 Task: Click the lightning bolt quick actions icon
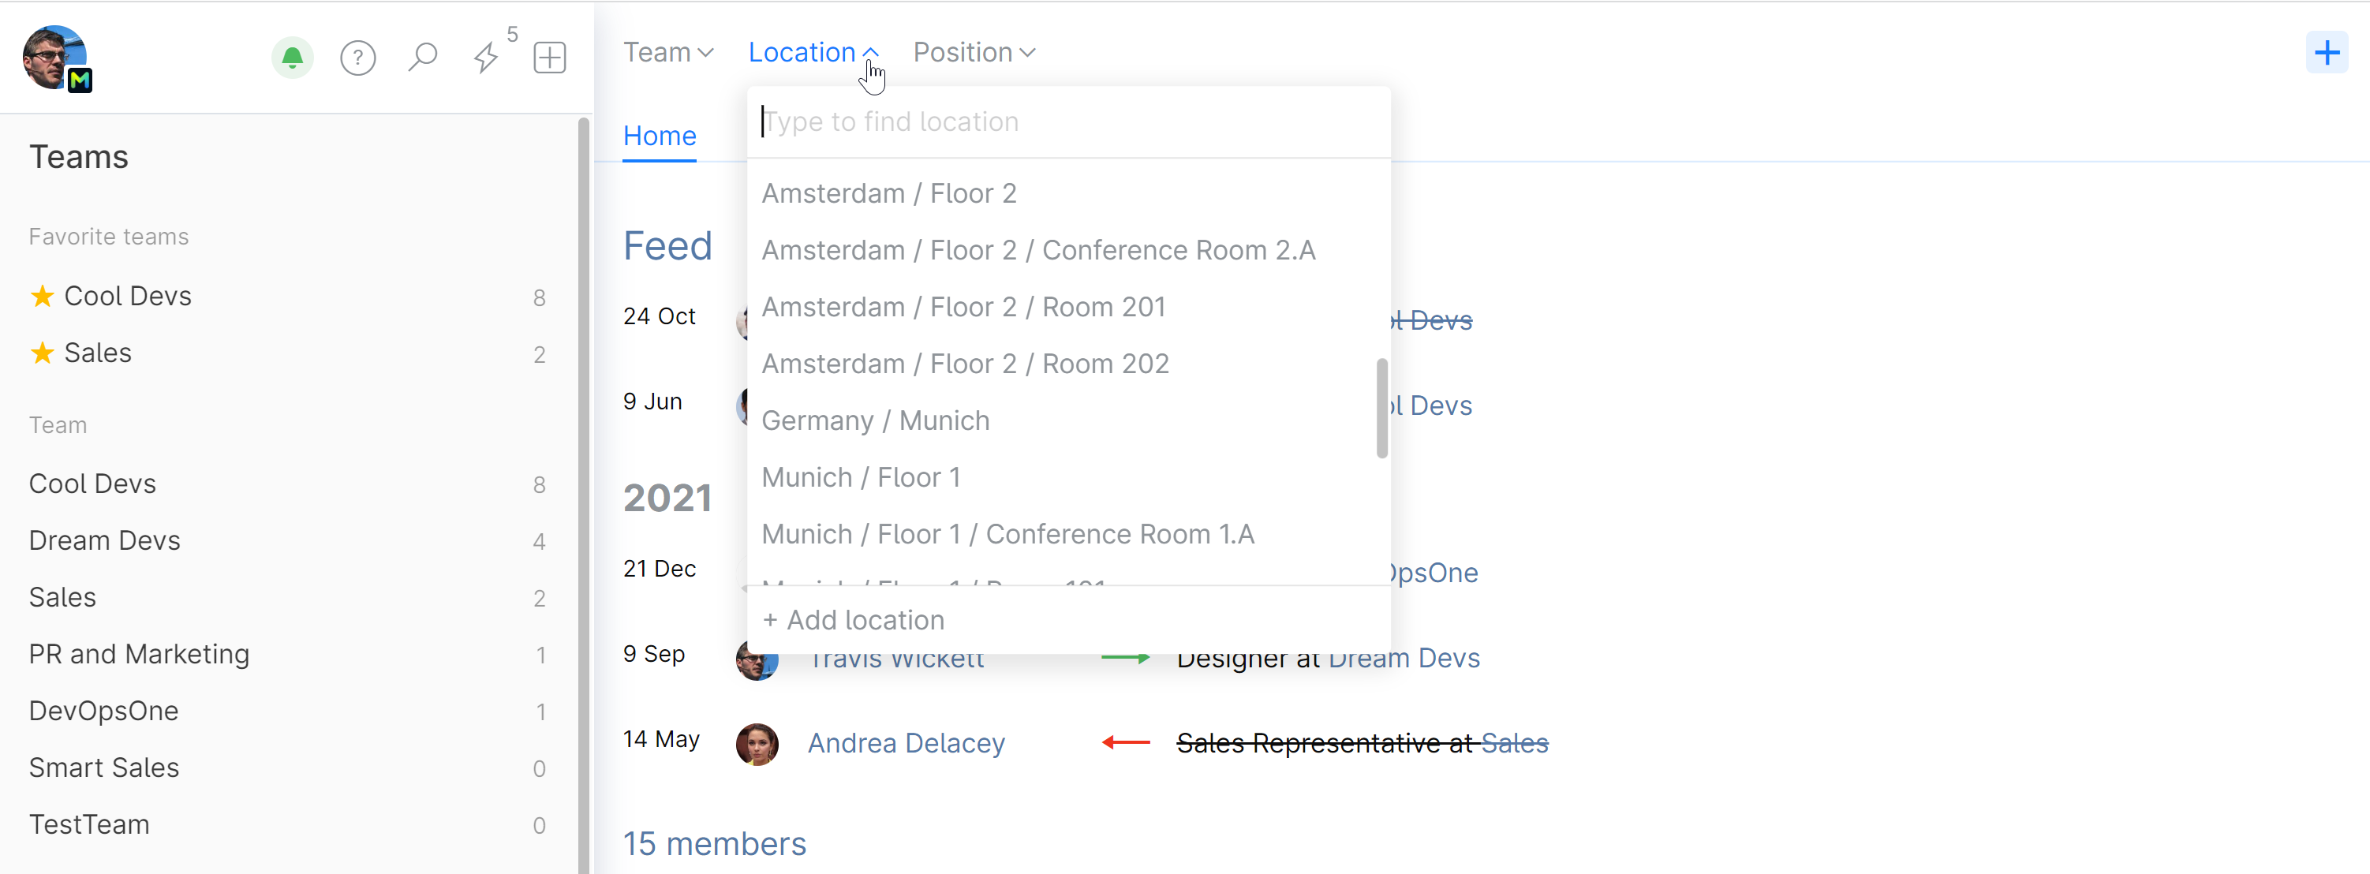pyautogui.click(x=486, y=58)
